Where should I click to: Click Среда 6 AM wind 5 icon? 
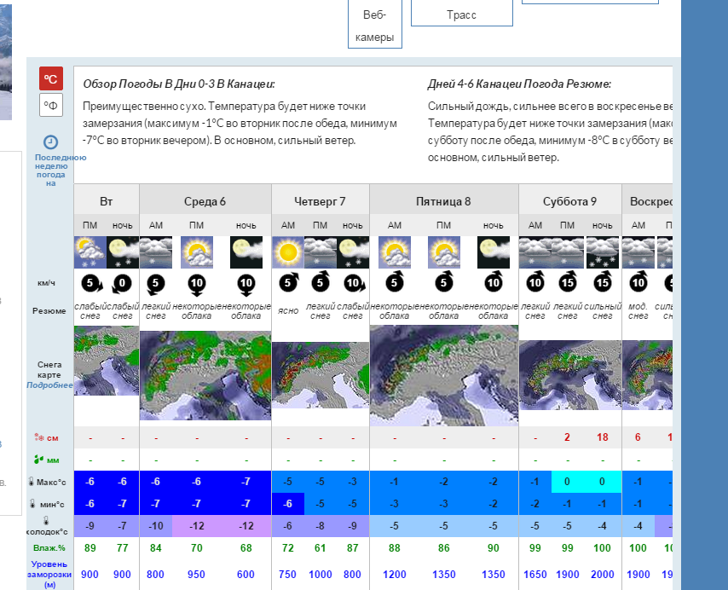[155, 284]
